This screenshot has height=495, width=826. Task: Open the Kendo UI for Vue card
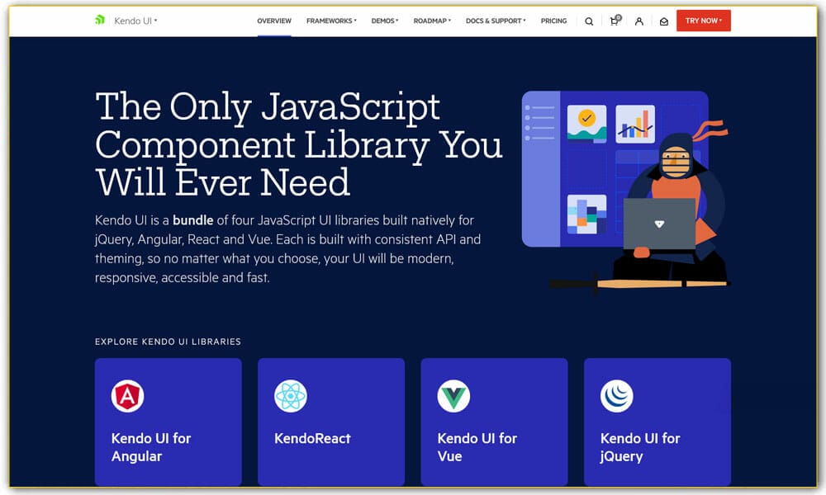click(x=494, y=422)
